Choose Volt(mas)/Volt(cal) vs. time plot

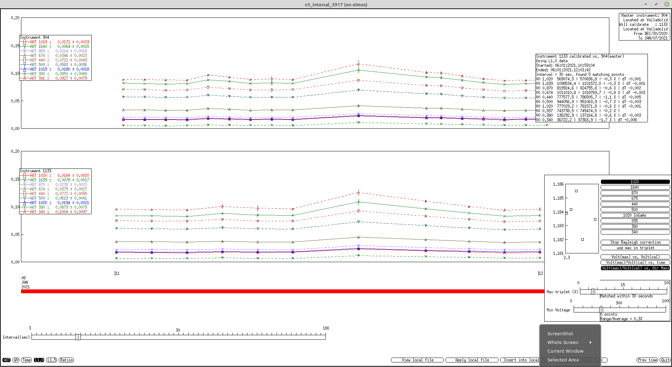pyautogui.click(x=635, y=262)
